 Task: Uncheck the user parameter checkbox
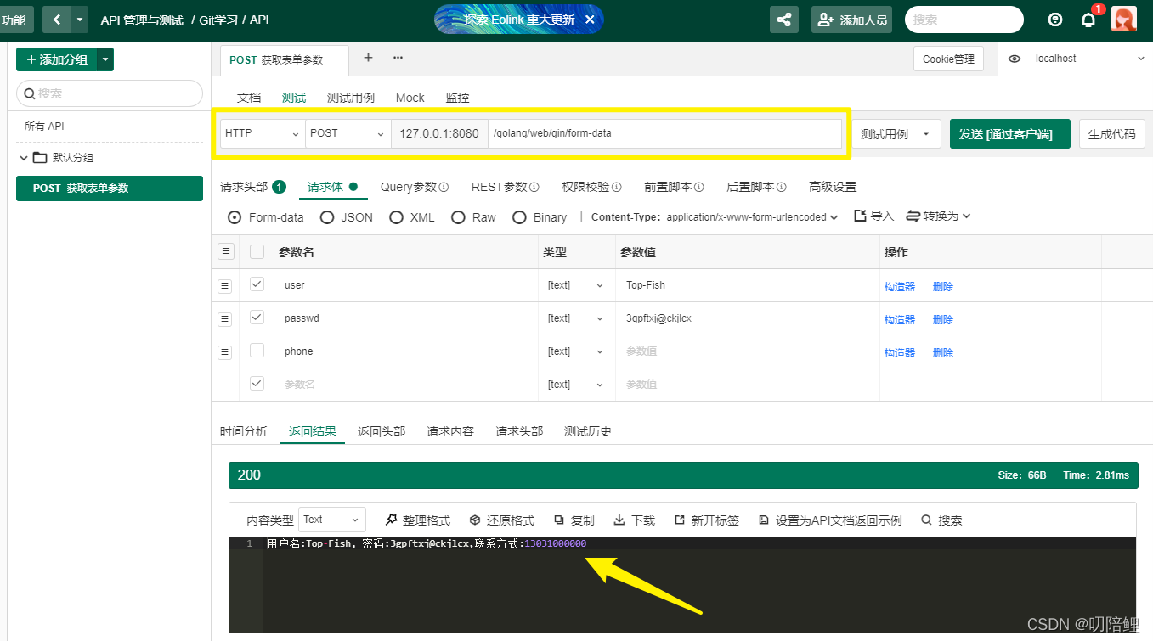click(x=257, y=284)
